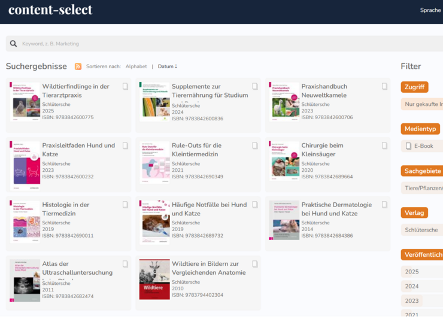Toggle the E-Book media type filter

(x=422, y=146)
